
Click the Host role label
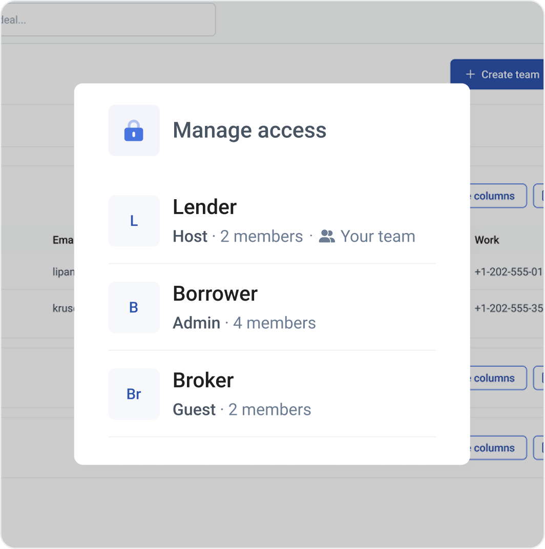(x=190, y=236)
